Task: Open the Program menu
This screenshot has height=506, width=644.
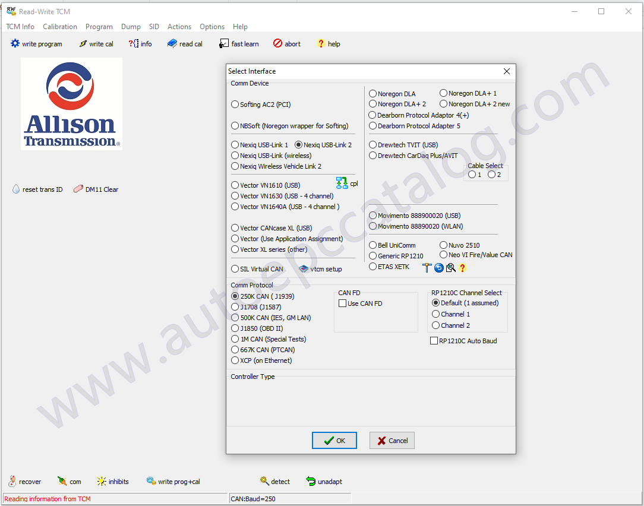Action: coord(99,26)
